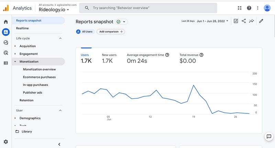Click the All Users badge icon

pyautogui.click(x=78, y=32)
